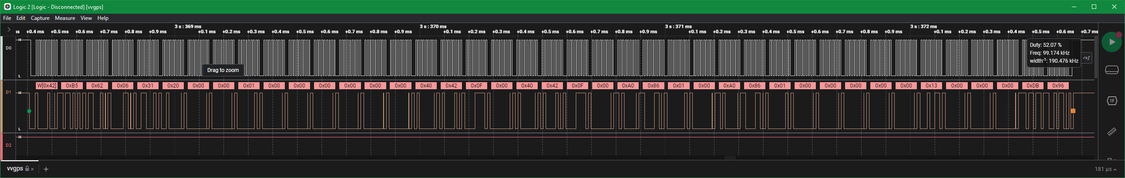1125x178 pixels.
Task: Click the lock icon on vvgps tab
Action: point(27,169)
